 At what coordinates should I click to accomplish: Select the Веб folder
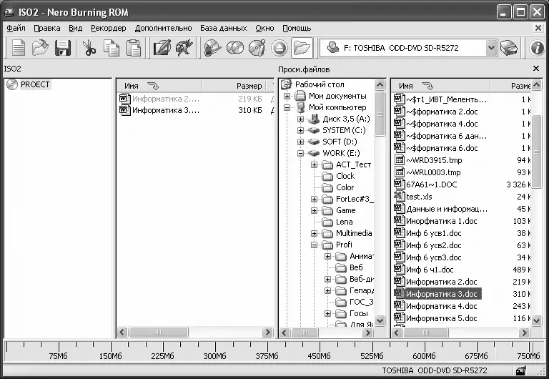point(356,267)
